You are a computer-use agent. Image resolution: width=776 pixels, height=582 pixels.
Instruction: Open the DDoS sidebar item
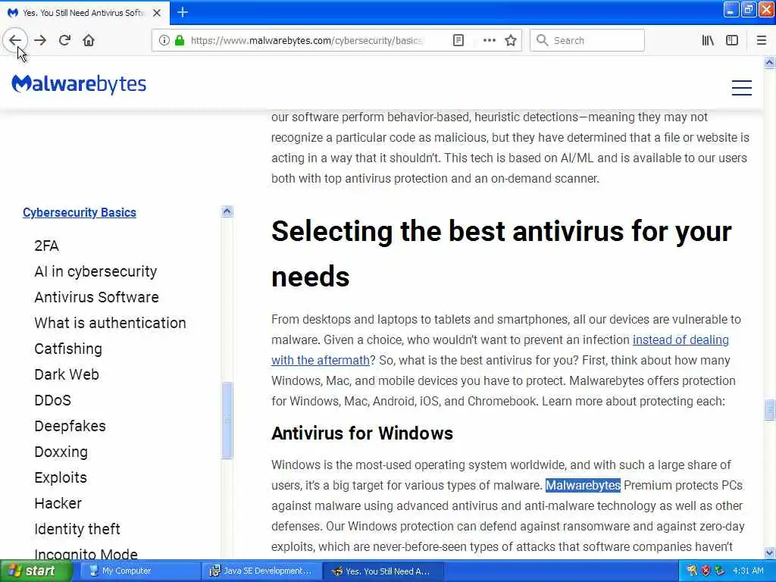click(x=52, y=400)
